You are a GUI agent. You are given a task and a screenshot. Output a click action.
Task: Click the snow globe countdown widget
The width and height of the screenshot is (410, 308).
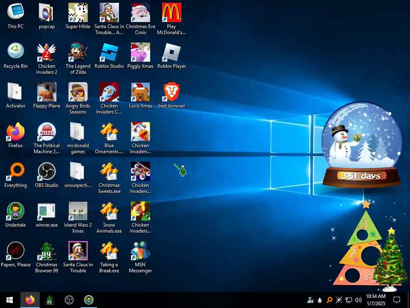point(362,144)
